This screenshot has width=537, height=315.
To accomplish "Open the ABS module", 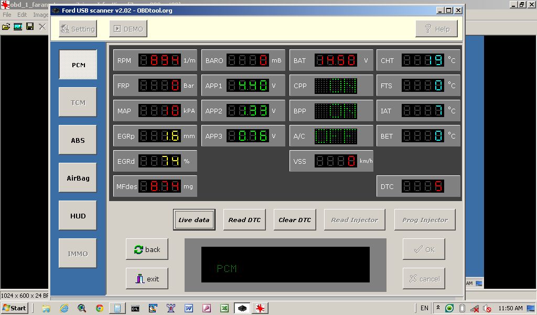I will (x=78, y=140).
